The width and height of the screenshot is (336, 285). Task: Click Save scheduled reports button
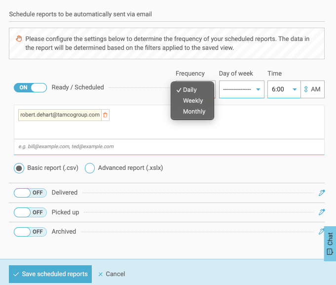click(x=50, y=274)
